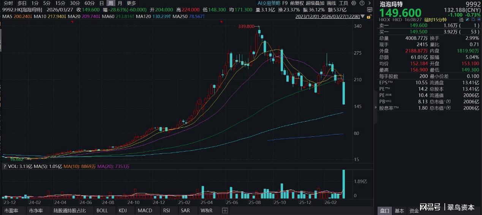Switch to the 日 daily chart tab

click(101, 3)
